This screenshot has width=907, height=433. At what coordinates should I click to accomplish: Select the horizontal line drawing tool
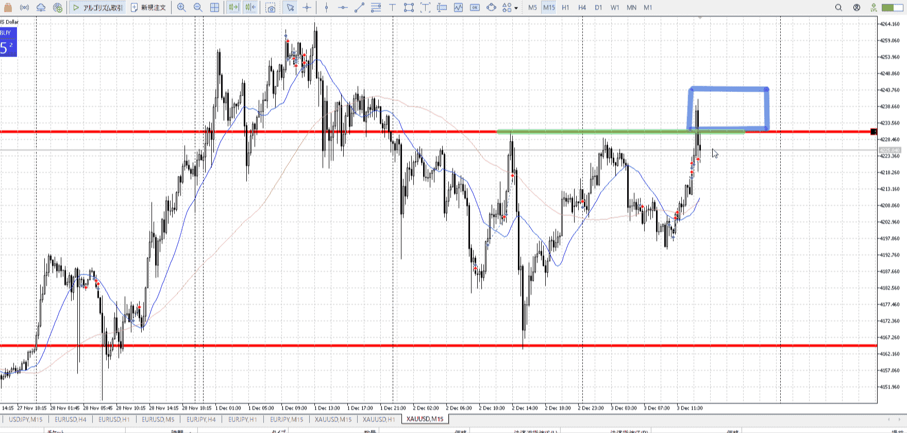pyautogui.click(x=343, y=8)
